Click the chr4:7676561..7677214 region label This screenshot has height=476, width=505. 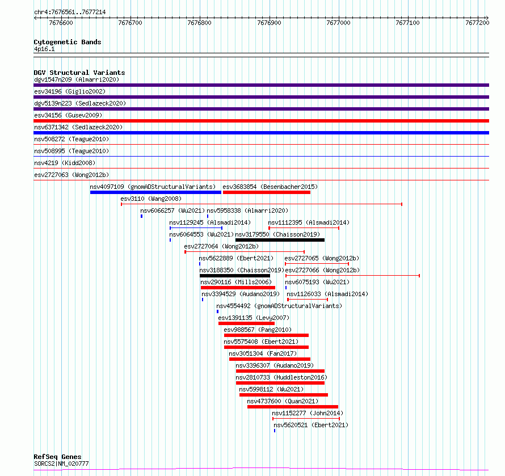(x=70, y=12)
